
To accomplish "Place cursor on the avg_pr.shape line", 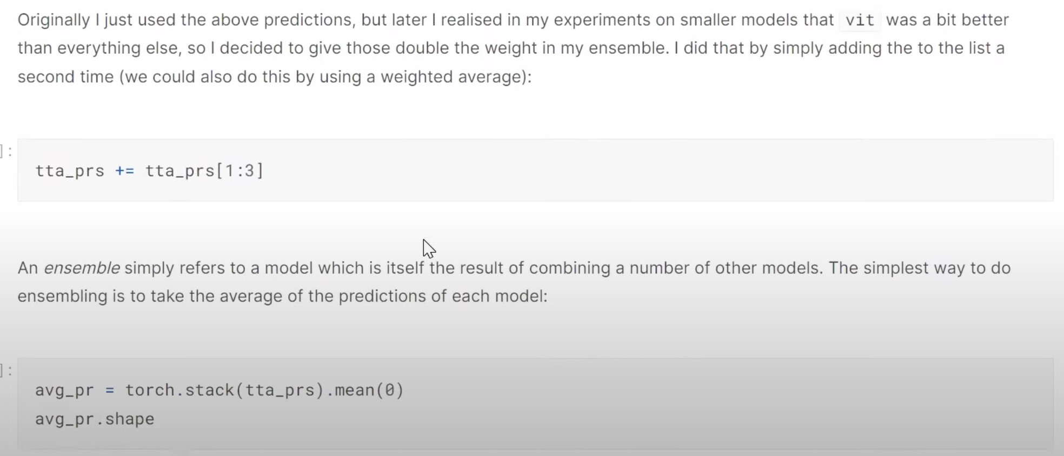I will click(x=95, y=419).
